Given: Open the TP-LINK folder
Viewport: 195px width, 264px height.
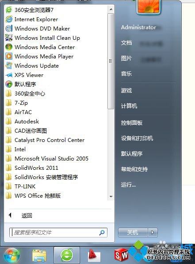Looking at the screenshot, I should click(x=20, y=186).
